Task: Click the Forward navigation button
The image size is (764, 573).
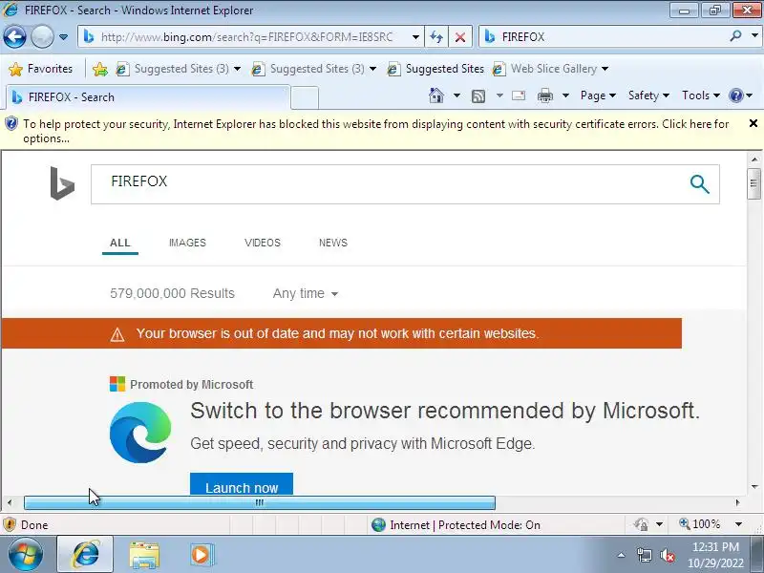Action: [42, 36]
